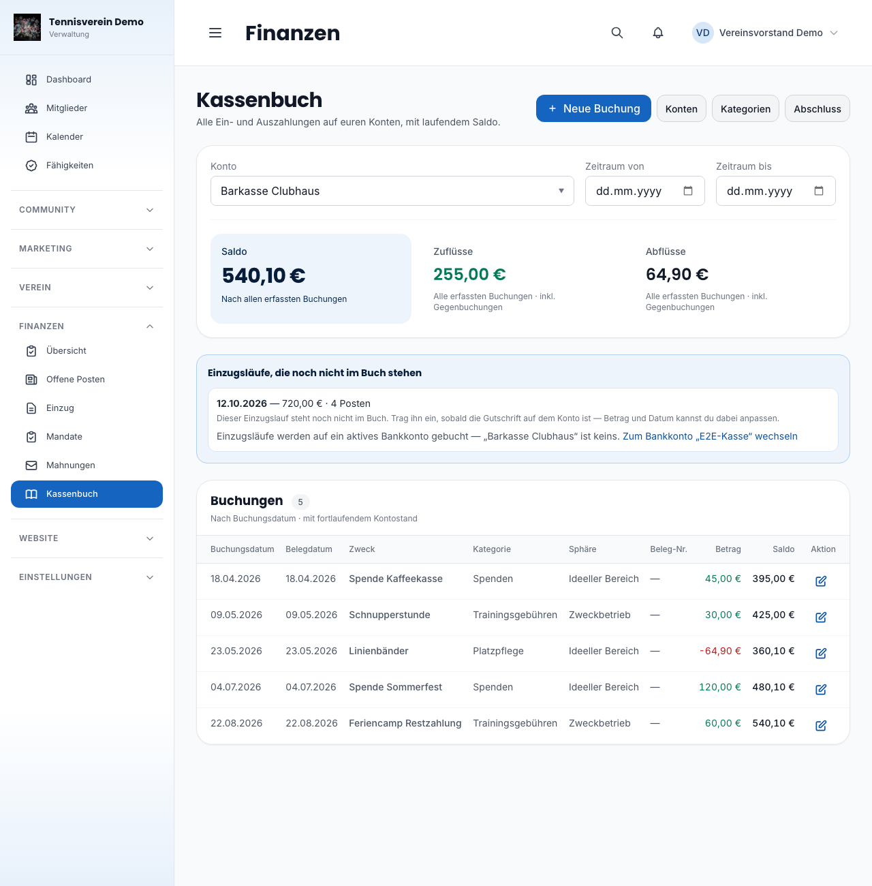Screen dimensions: 872x886
Task: Open calendar picker for Zeitraum bis
Action: pos(819,191)
